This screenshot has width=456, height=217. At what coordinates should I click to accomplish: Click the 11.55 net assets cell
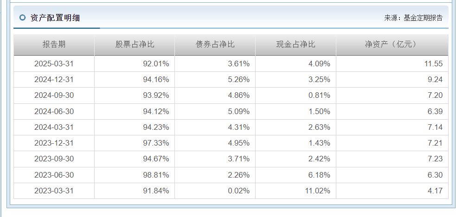(433, 64)
